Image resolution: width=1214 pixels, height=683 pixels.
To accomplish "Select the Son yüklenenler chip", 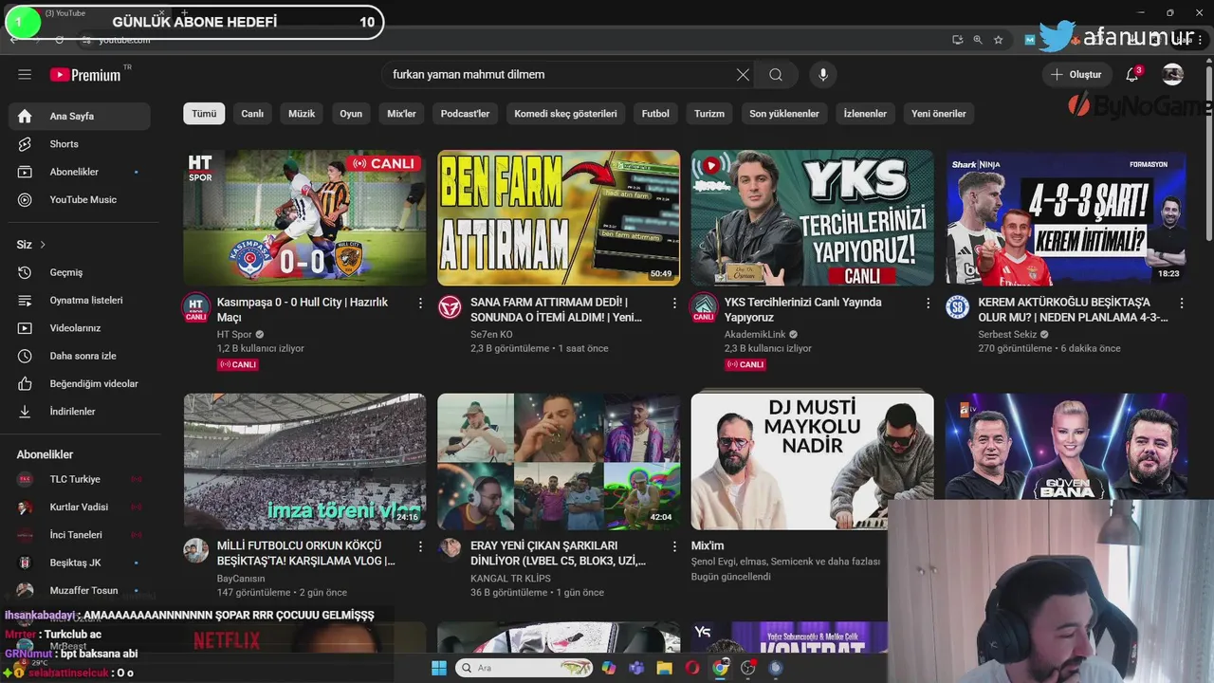I will click(784, 114).
